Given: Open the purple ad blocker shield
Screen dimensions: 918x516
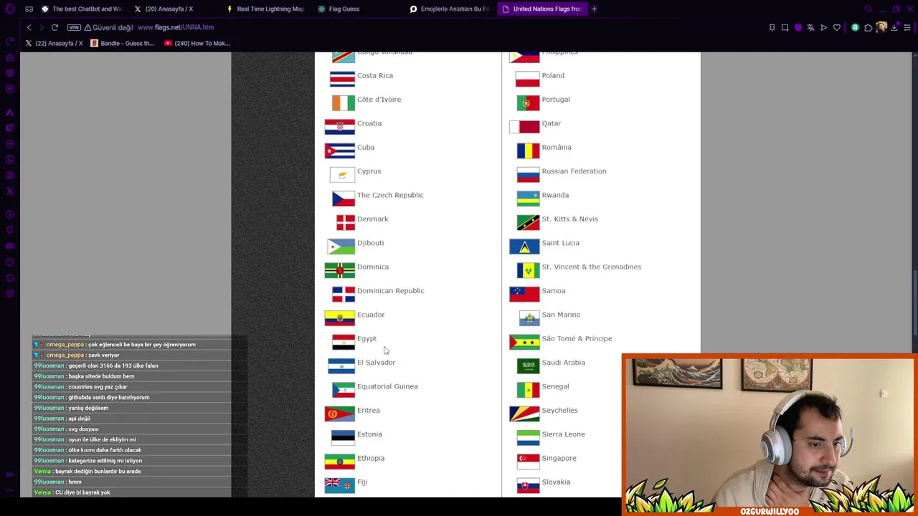Looking at the screenshot, I should coord(798,27).
